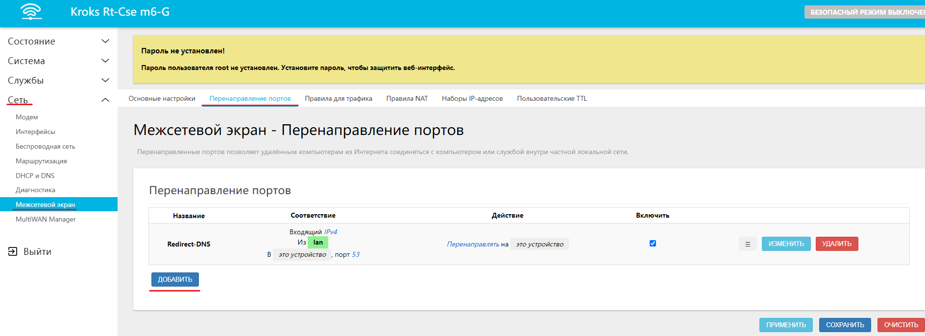This screenshot has height=336, width=925.
Task: Click the Состояние menu label
Action: [31, 41]
